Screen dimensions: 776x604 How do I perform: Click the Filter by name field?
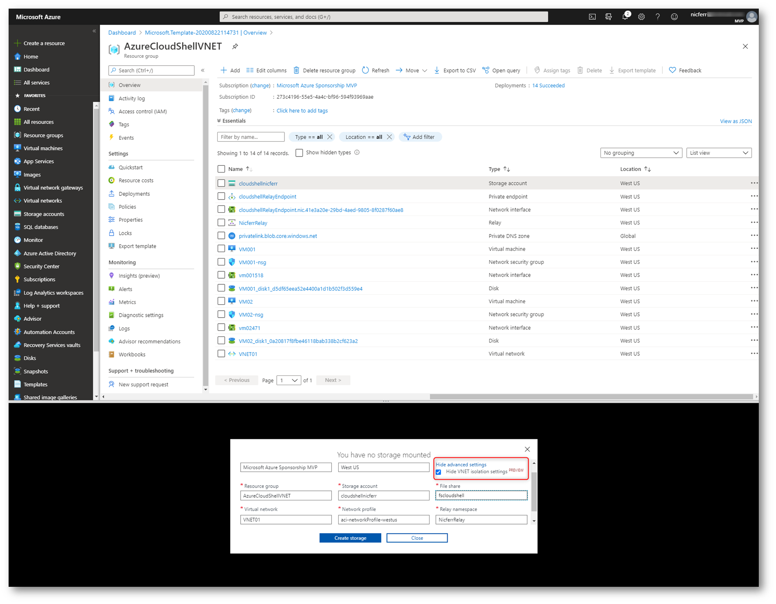[251, 137]
